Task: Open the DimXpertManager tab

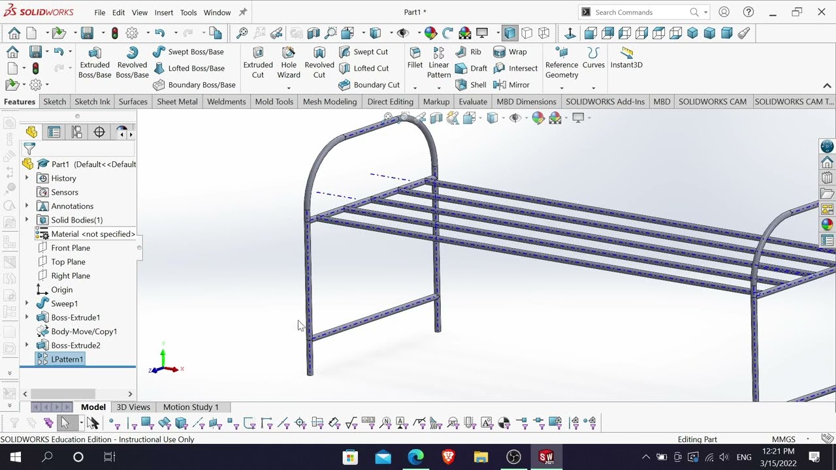Action: pyautogui.click(x=99, y=133)
